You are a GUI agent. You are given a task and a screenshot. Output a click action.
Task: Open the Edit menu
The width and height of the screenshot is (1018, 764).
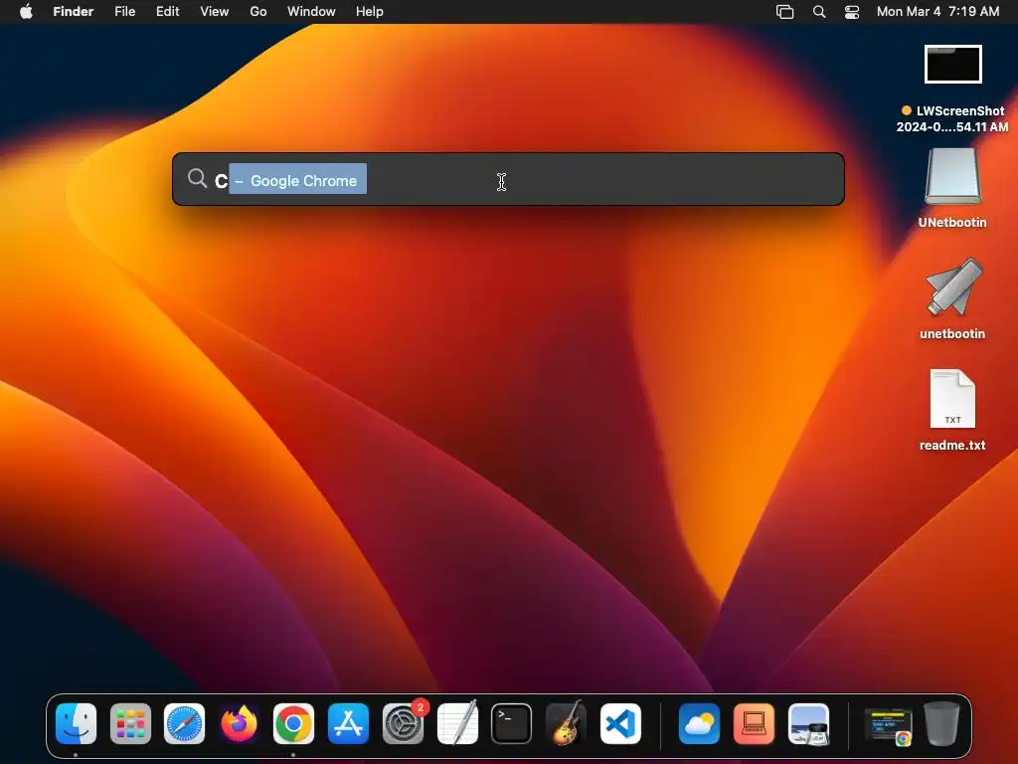point(167,12)
